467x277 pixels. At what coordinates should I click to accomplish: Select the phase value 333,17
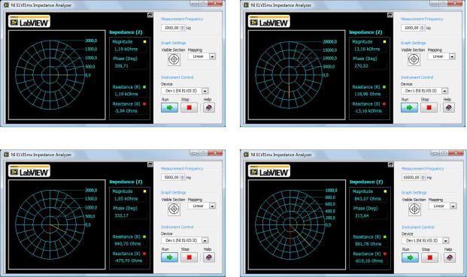click(x=122, y=215)
